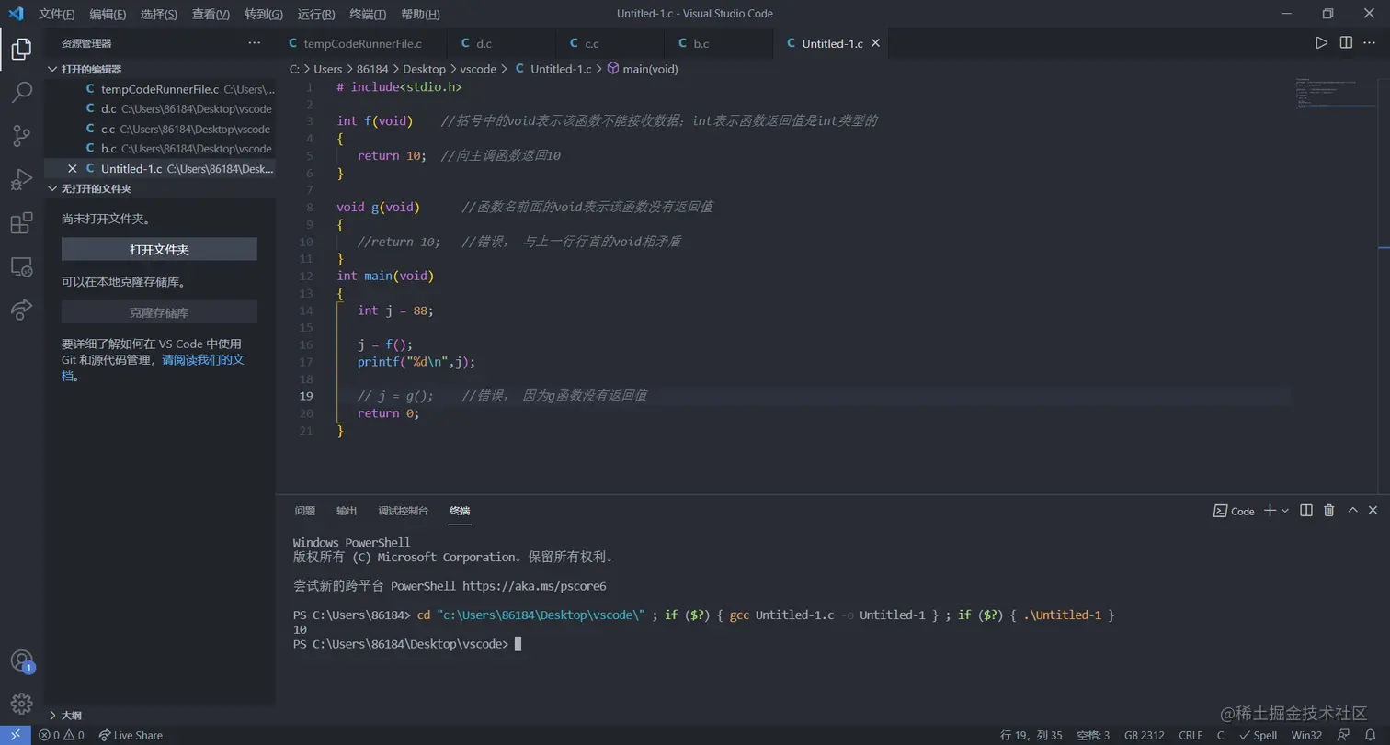Open the 查看(V) menu

[x=211, y=14]
